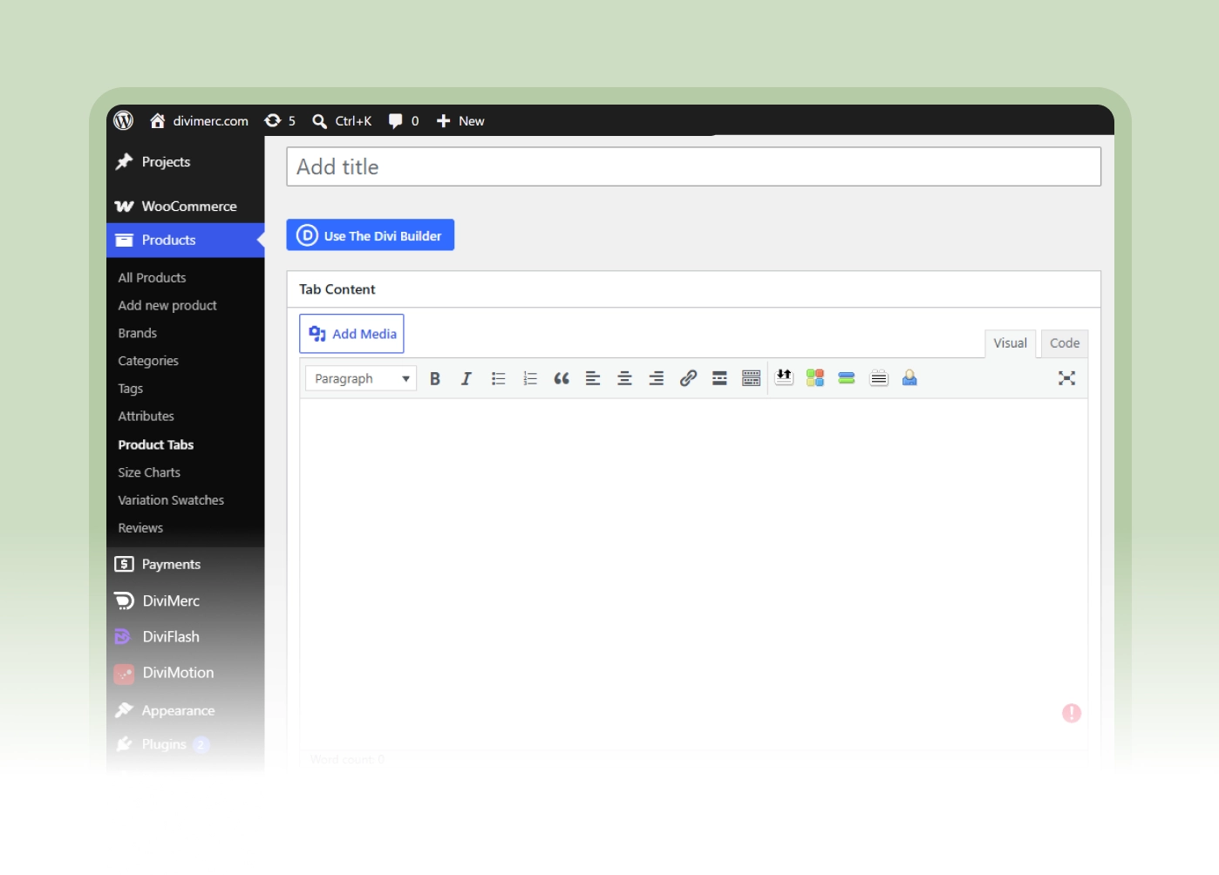Click Use The Divi Builder button
Viewport: 1219px width, 875px height.
(371, 235)
